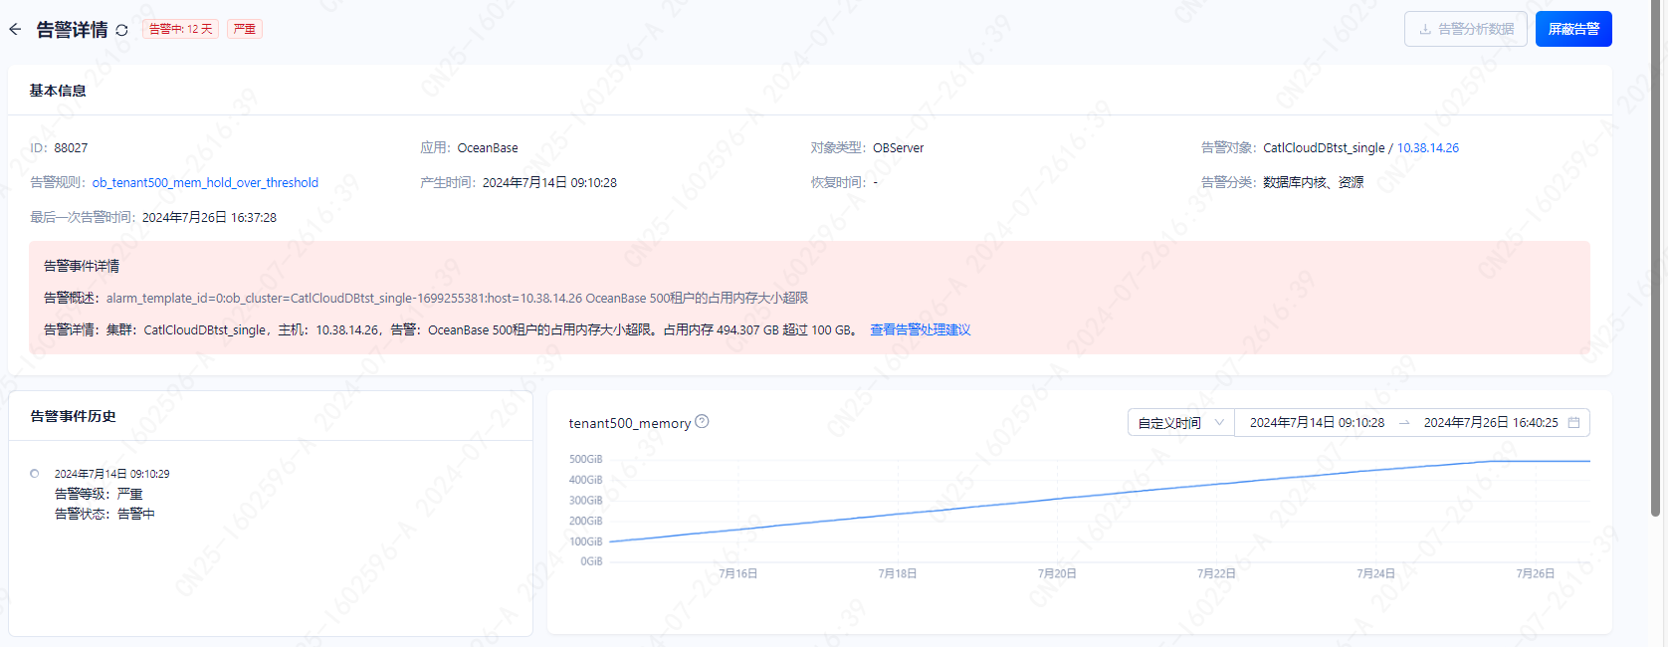Image resolution: width=1668 pixels, height=647 pixels.
Task: Click the timeline dot in 告警事件历史
Action: 35,474
